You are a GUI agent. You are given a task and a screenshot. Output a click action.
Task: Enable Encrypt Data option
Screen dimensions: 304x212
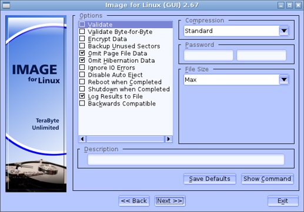[x=82, y=39]
